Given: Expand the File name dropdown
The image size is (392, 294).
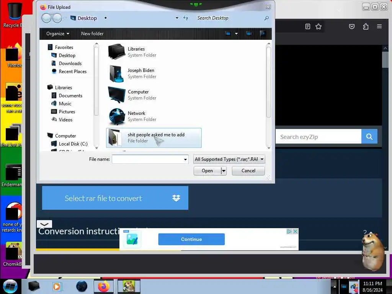Looking at the screenshot, I should coord(186,159).
